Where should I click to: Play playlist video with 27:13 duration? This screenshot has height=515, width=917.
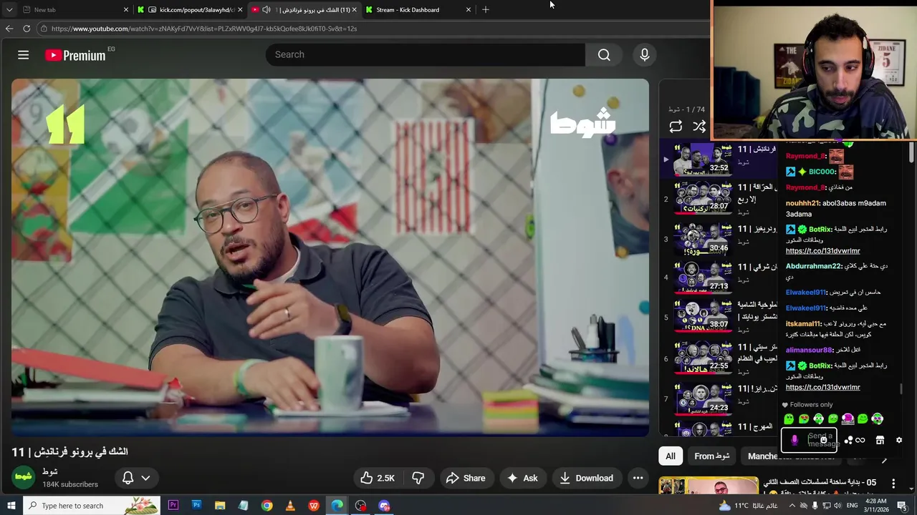(704, 278)
